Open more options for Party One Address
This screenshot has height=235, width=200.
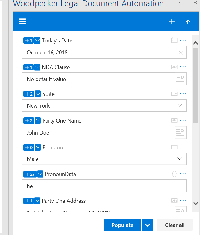[183, 201]
